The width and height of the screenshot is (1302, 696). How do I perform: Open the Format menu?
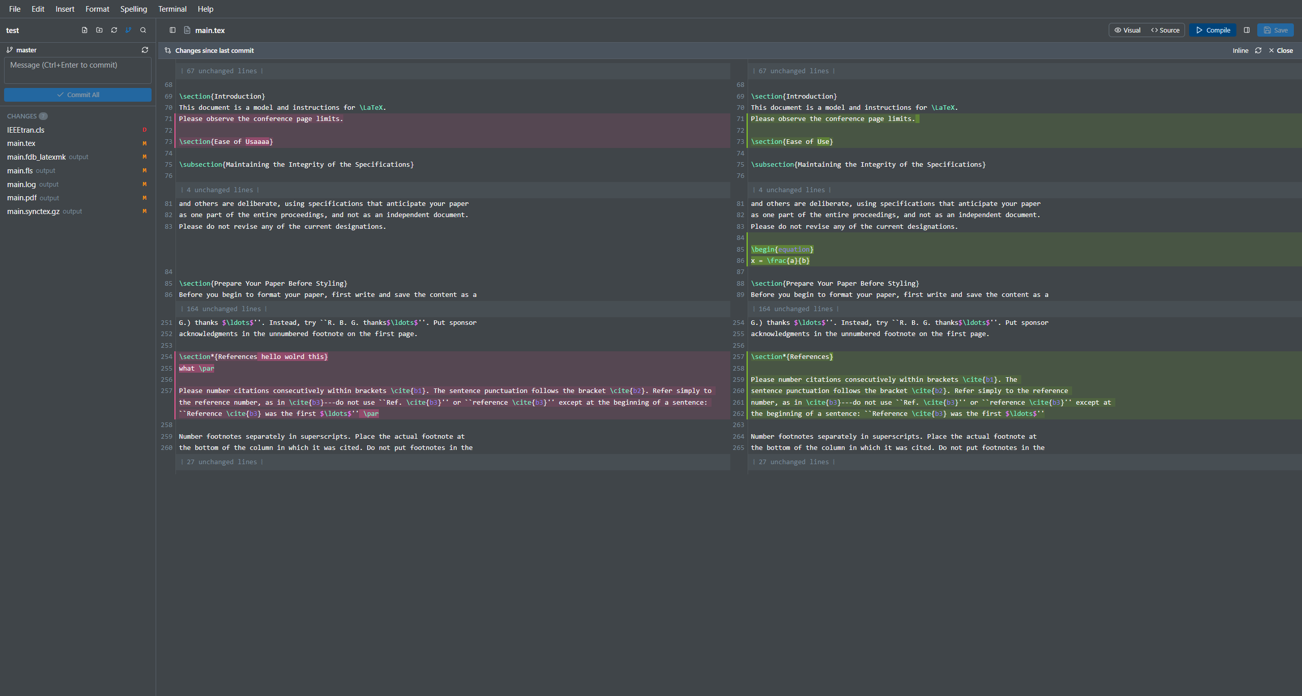(x=97, y=9)
